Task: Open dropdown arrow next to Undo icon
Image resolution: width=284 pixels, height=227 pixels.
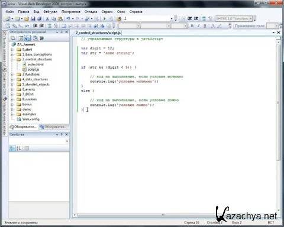Action: point(73,19)
